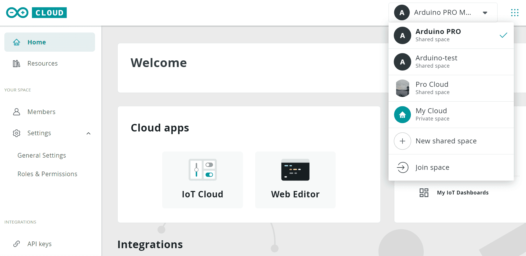Click the Join space arrow icon
This screenshot has height=256, width=526.
pos(402,167)
